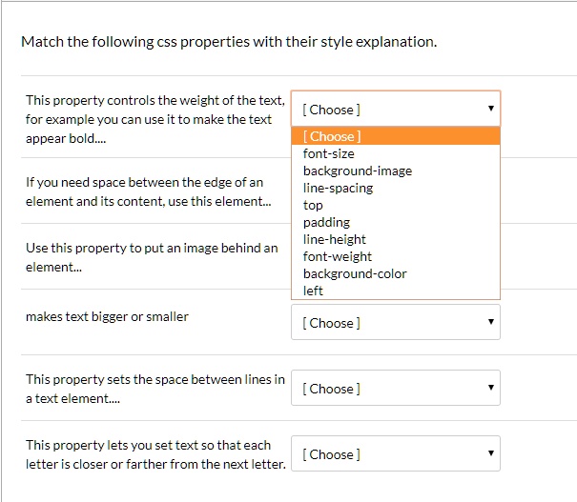577x502 pixels.
Task: Select the left option in the list
Action: 314,291
